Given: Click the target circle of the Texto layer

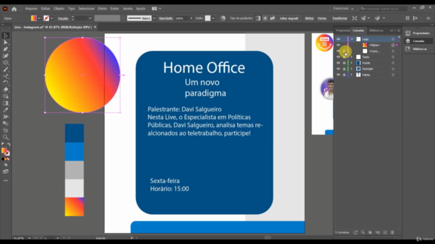Looking at the screenshot, I should (393, 57).
